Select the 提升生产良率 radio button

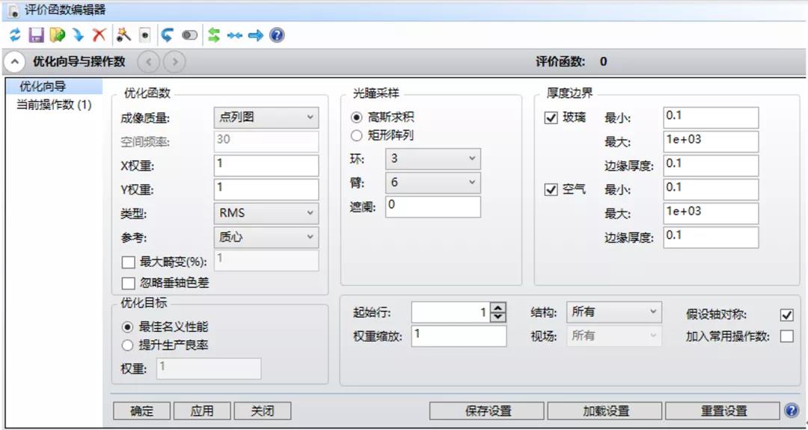(127, 345)
